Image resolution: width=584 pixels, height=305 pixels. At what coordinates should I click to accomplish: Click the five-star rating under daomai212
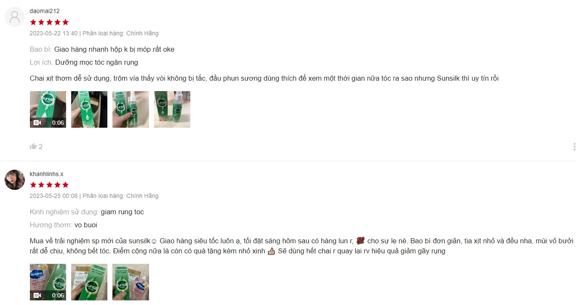pos(49,22)
